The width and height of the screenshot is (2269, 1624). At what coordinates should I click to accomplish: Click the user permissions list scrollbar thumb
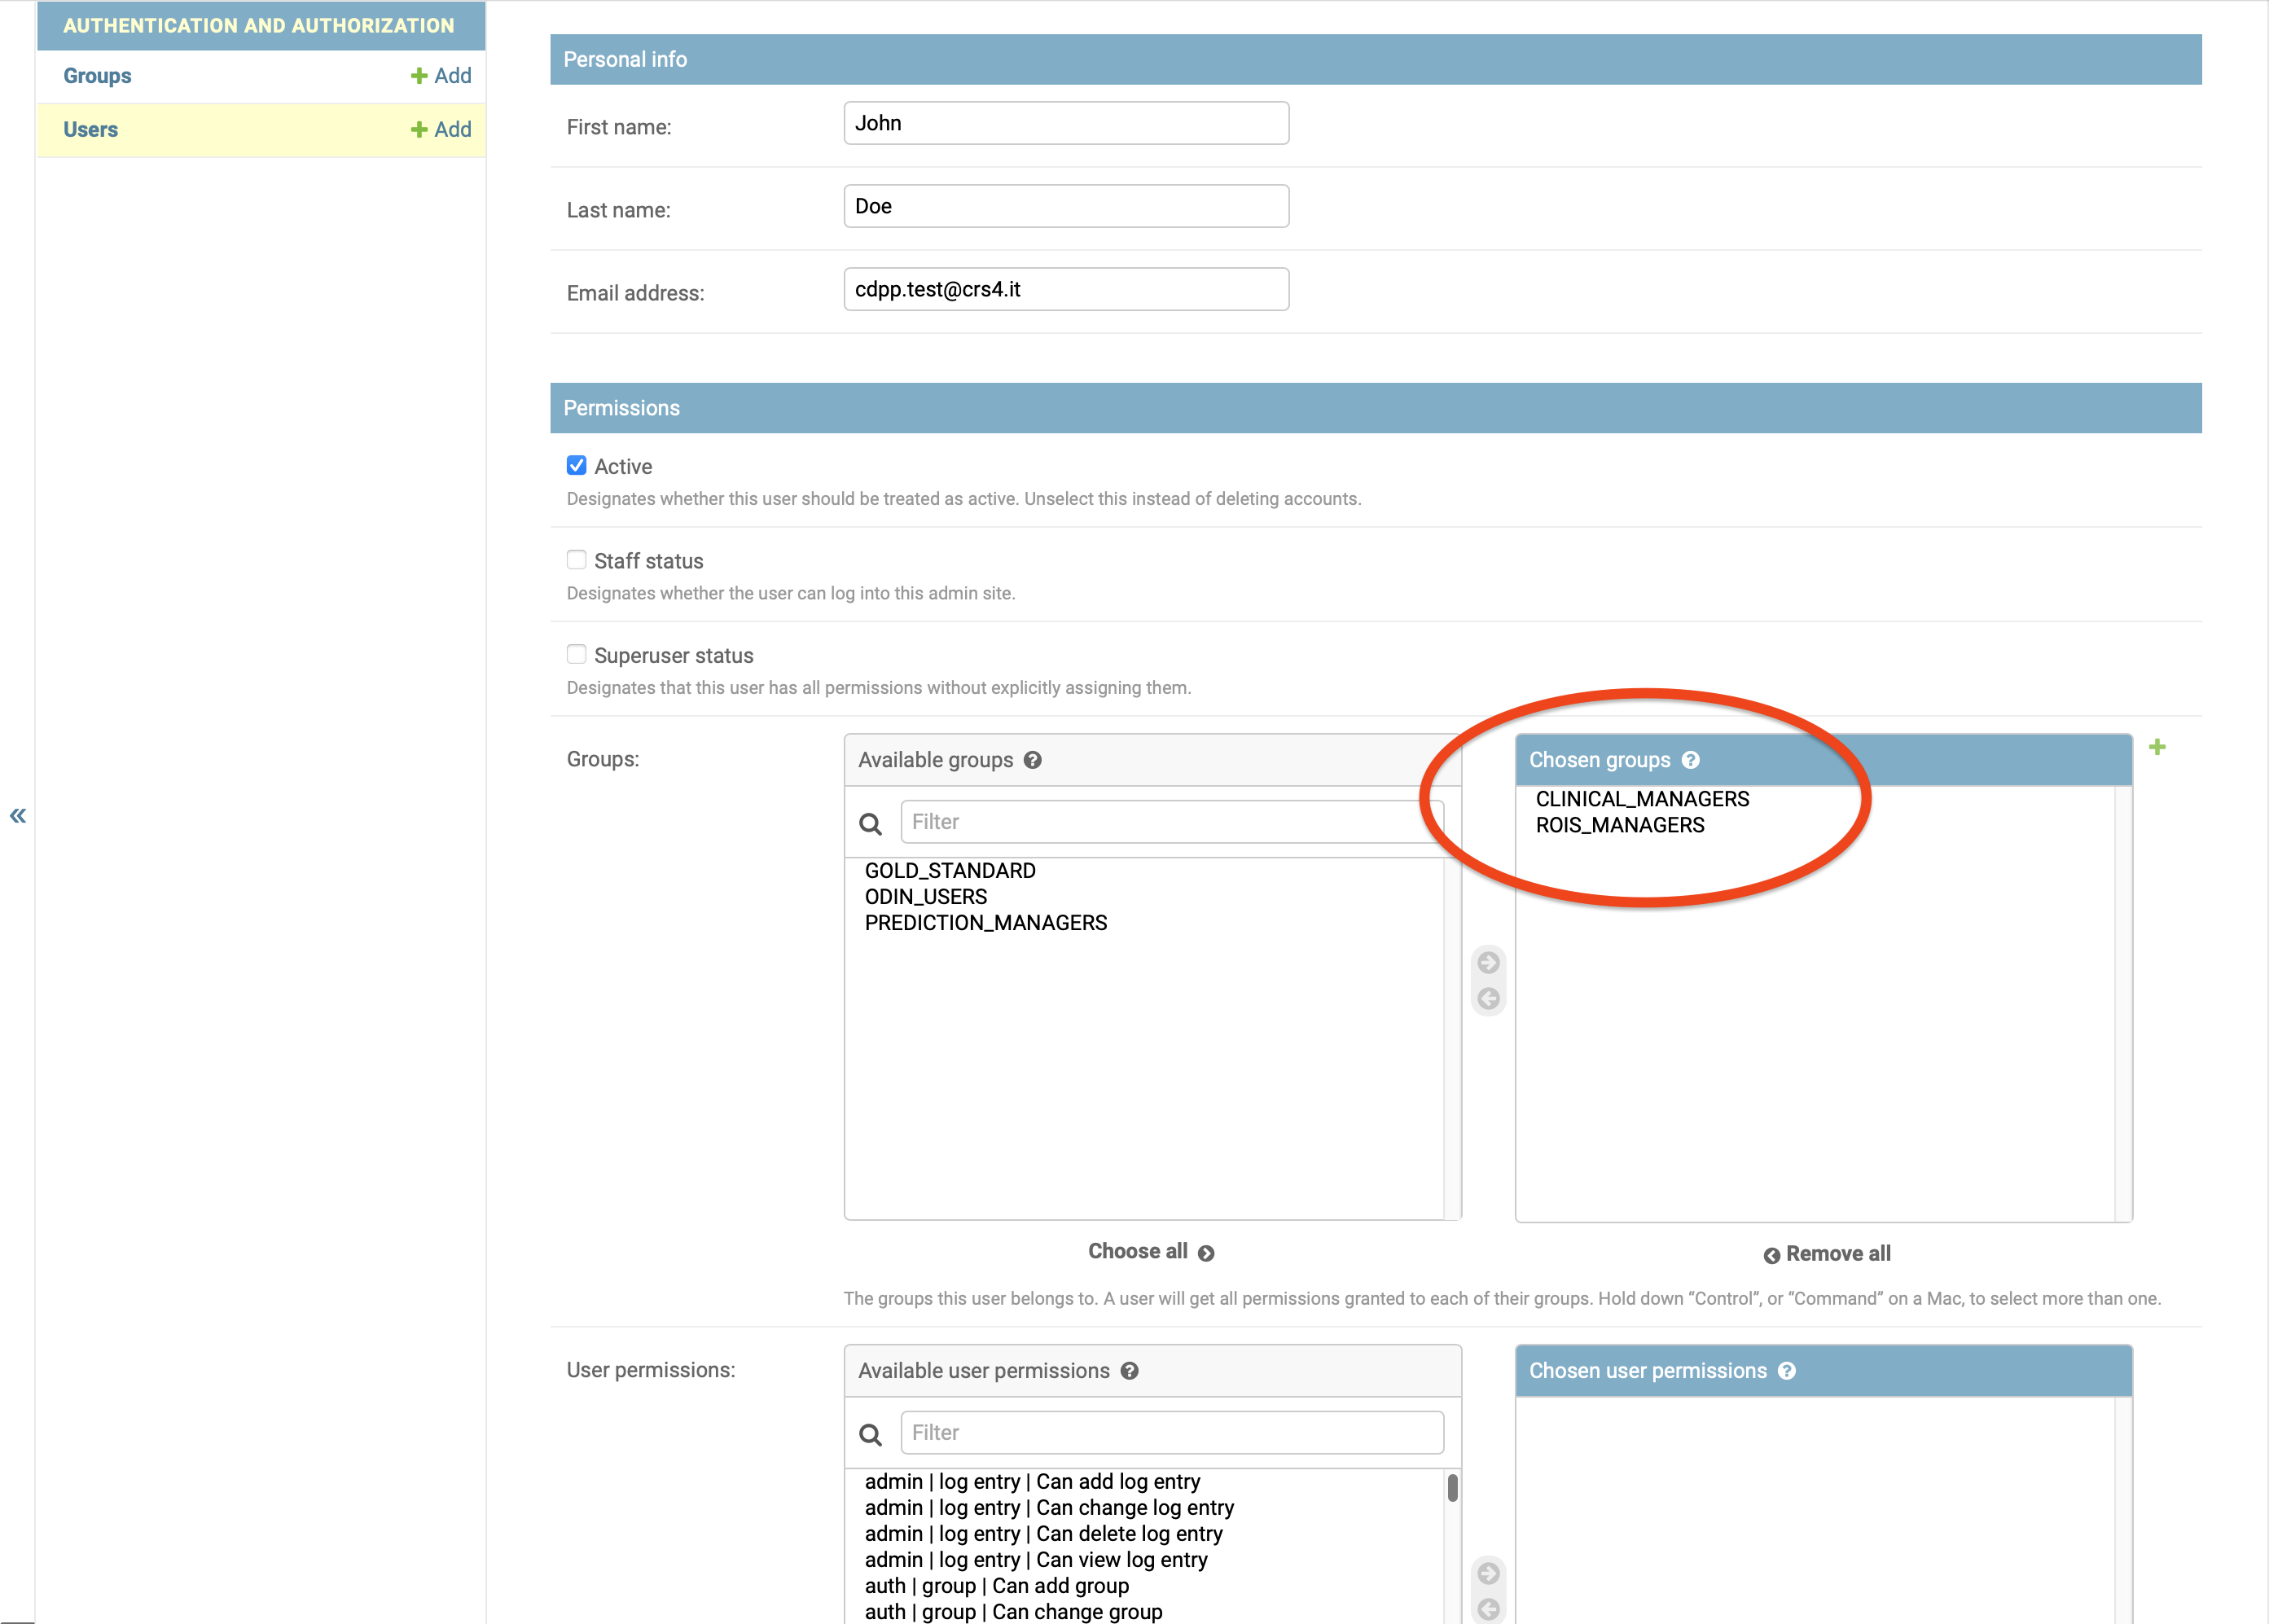(1452, 1487)
